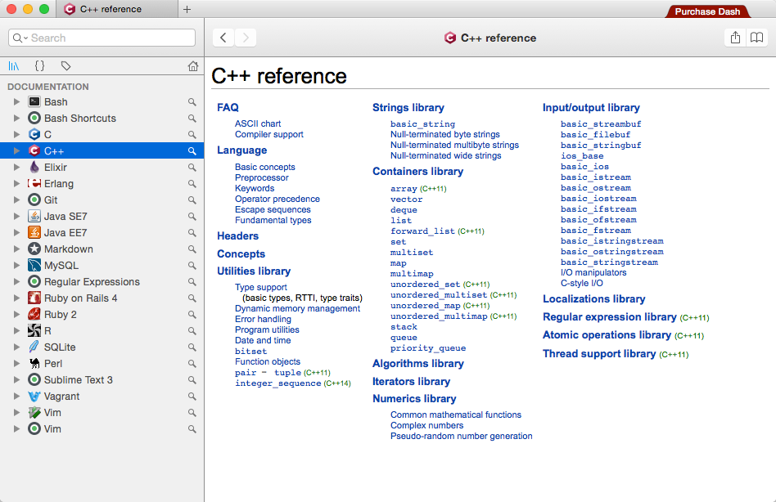
Task: Expand the Java EE7 docset triangle
Action: (17, 232)
